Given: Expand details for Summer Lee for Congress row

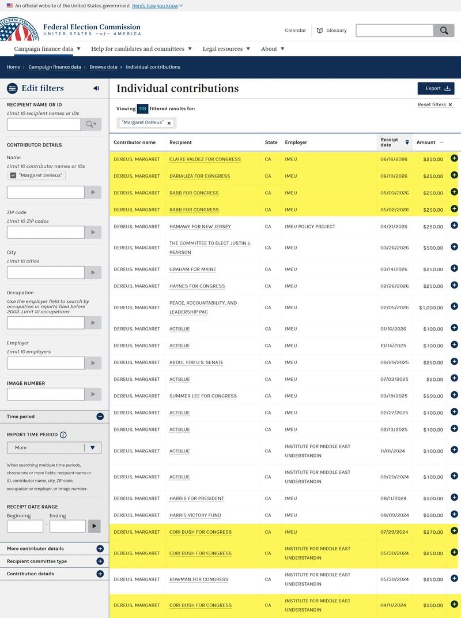Looking at the screenshot, I should coord(454,395).
